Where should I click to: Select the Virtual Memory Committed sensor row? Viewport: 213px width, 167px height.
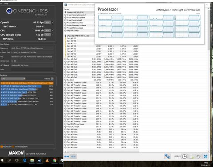click(80, 15)
